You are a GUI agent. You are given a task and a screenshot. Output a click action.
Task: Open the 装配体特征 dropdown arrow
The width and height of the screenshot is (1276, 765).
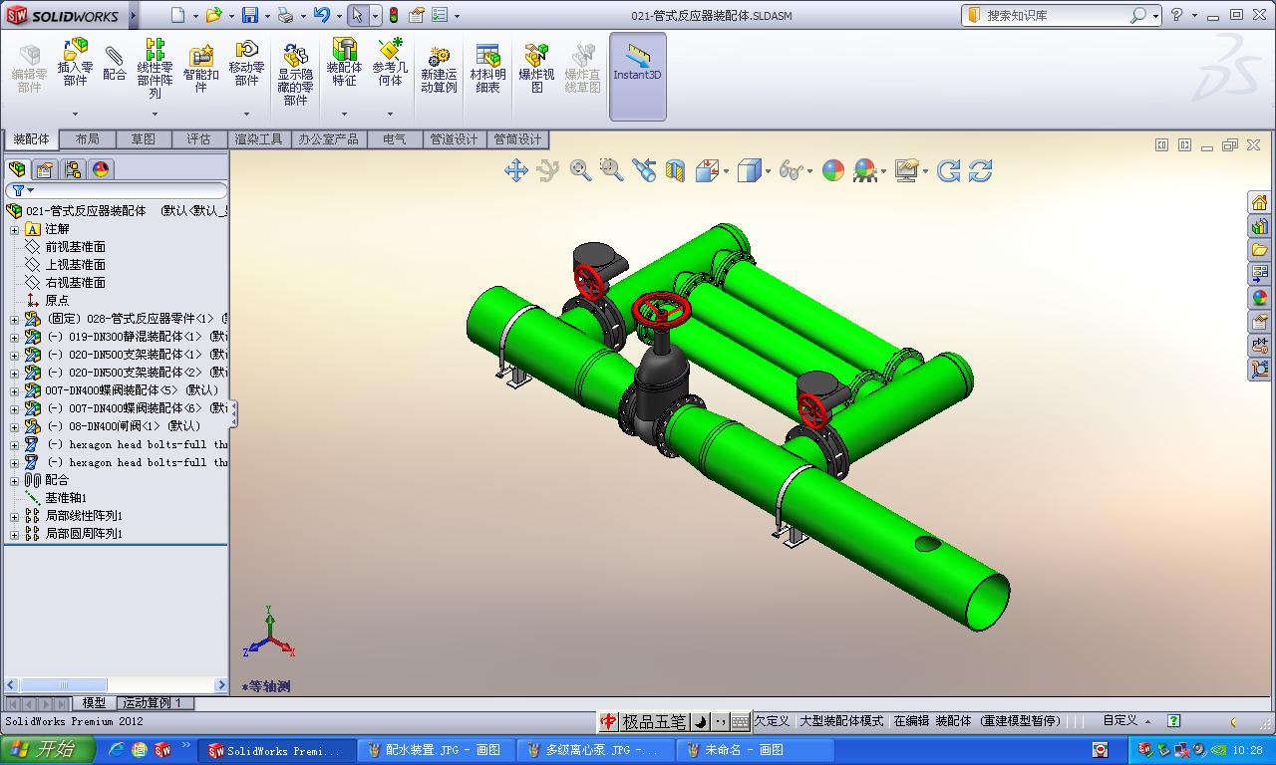tap(344, 114)
